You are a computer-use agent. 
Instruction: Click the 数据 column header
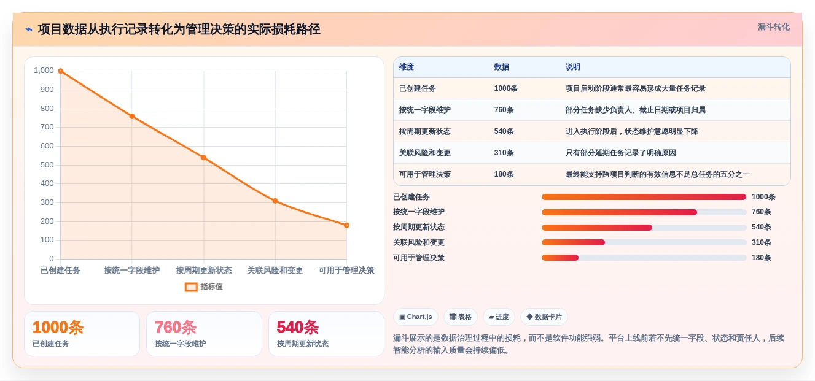[502, 67]
